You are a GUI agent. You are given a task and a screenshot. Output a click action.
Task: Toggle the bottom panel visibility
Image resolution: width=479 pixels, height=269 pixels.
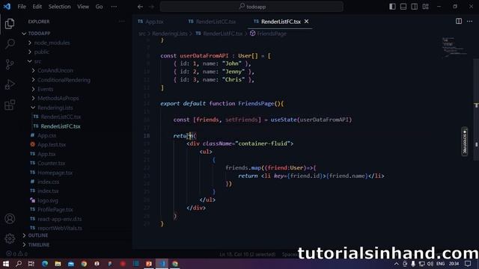pyautogui.click(x=403, y=7)
